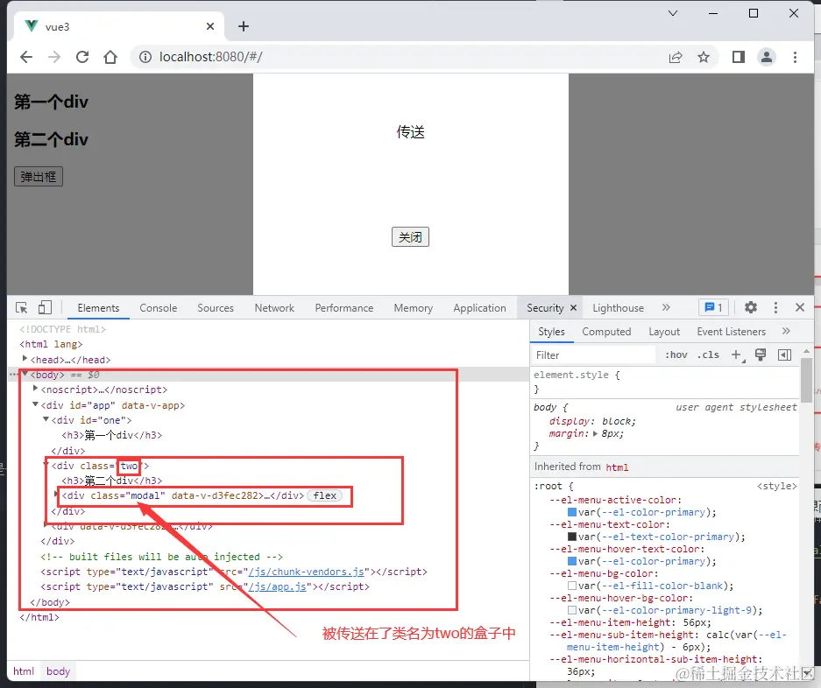Screen dimensions: 821x688
Task: Open a new browser tab
Action: (x=244, y=26)
